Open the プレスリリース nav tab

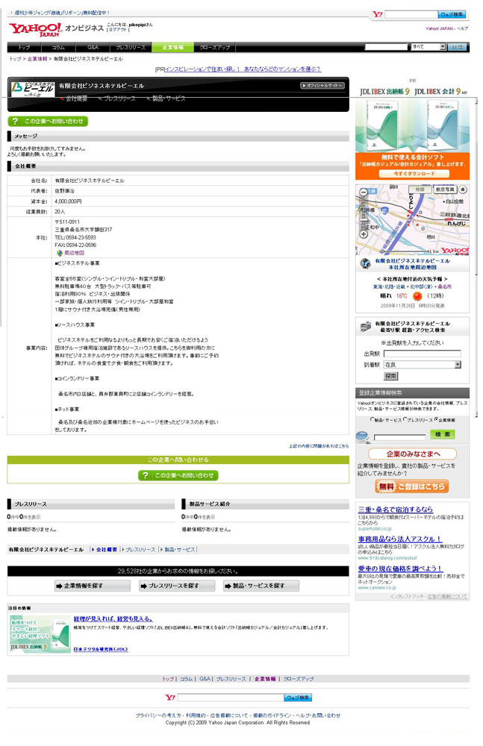point(131,47)
